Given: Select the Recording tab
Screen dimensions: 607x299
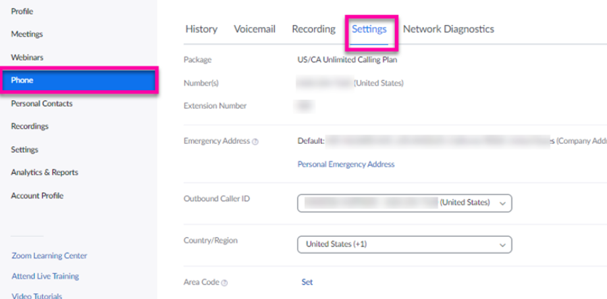Looking at the screenshot, I should 313,29.
